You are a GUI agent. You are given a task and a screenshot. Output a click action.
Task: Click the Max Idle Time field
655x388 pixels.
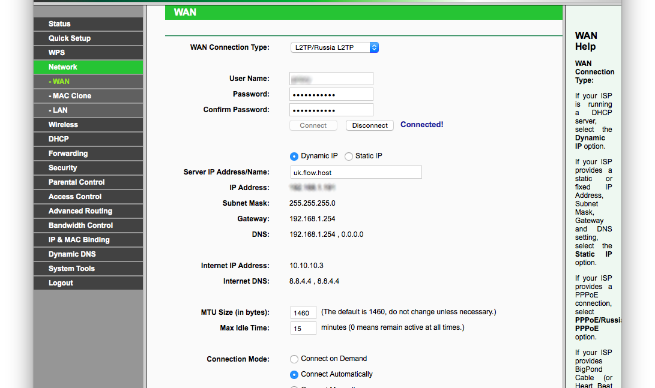[x=303, y=329]
